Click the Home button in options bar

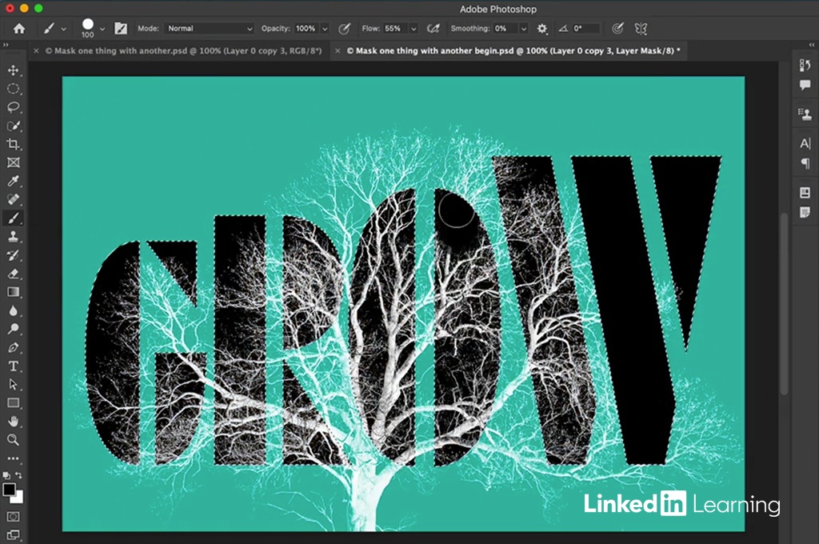click(18, 29)
